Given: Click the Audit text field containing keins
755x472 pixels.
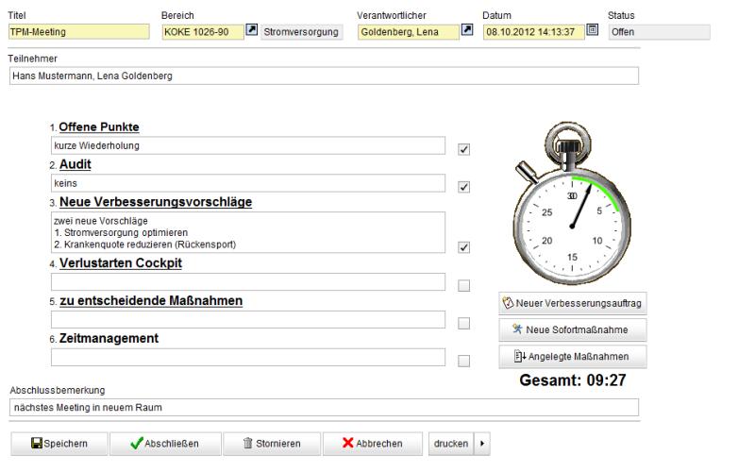Looking at the screenshot, I should point(248,183).
